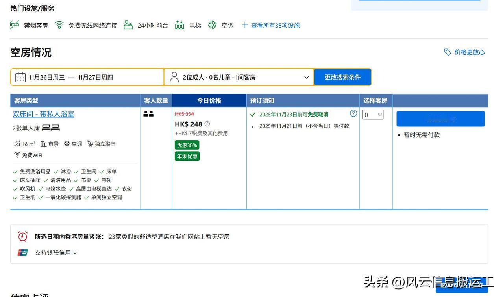Click 2025年11月21日前零付款 text
This screenshot has height=297, width=503.
304,126
